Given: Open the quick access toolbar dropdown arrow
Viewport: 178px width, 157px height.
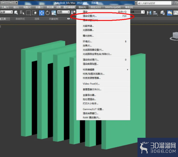Looking at the screenshot, I should [x=16, y=3].
